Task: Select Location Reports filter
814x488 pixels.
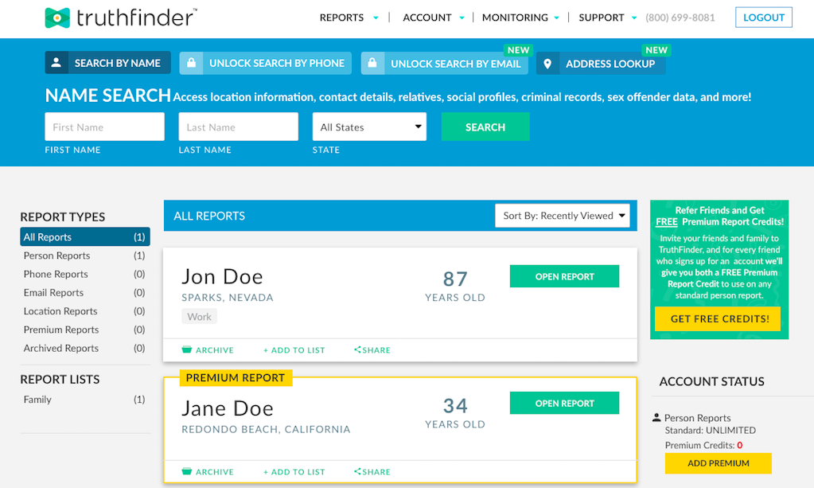Action: coord(85,311)
